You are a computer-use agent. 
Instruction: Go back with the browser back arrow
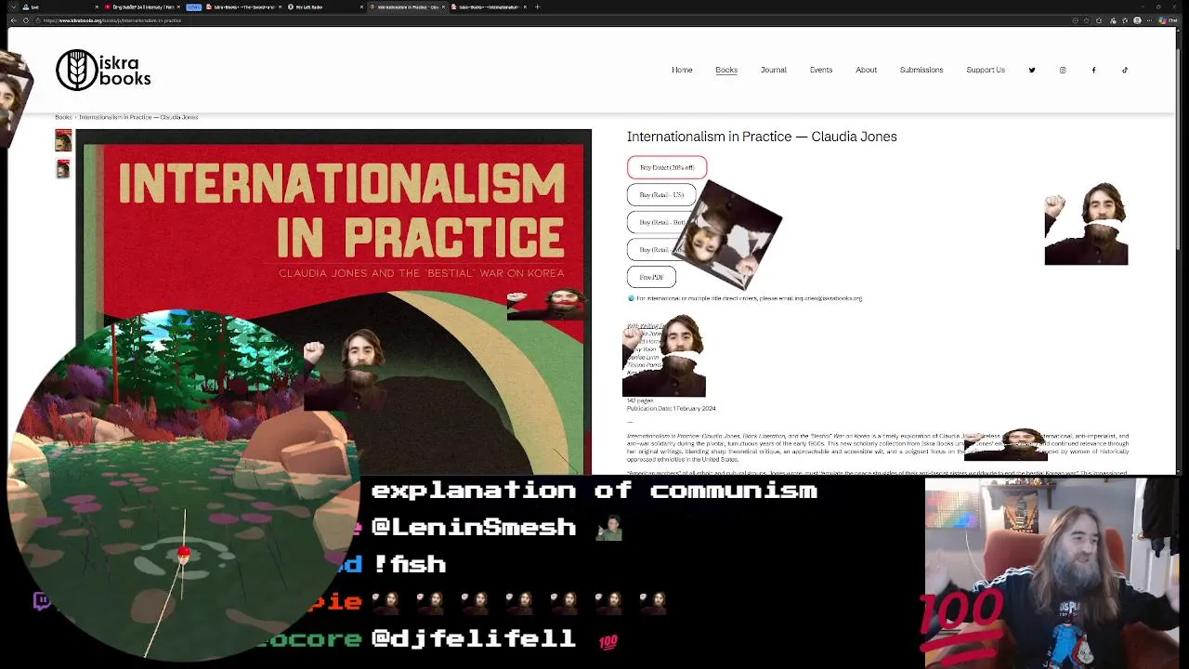[13, 20]
